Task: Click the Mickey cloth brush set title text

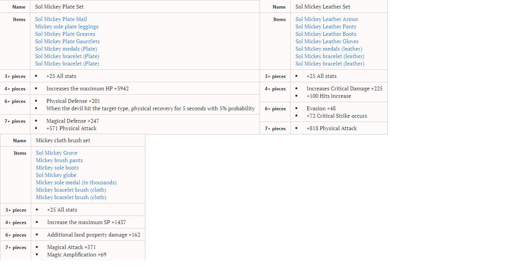Action: (63, 140)
